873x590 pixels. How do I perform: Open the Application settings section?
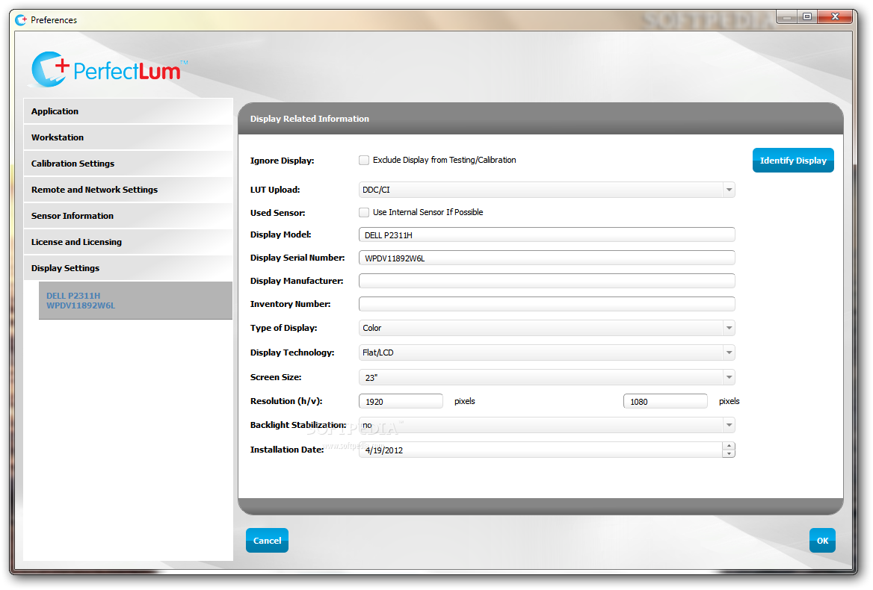click(128, 111)
